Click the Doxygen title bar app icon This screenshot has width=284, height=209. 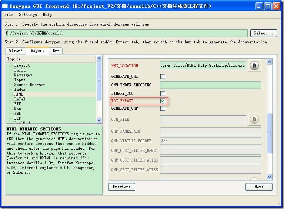(5, 6)
